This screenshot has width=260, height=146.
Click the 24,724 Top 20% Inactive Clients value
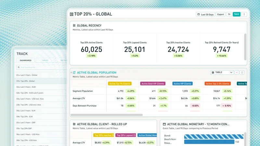[x=178, y=49]
